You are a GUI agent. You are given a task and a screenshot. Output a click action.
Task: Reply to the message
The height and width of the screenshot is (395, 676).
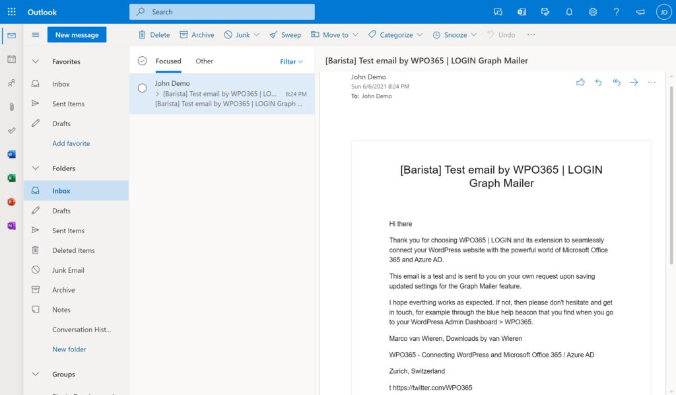tap(598, 82)
